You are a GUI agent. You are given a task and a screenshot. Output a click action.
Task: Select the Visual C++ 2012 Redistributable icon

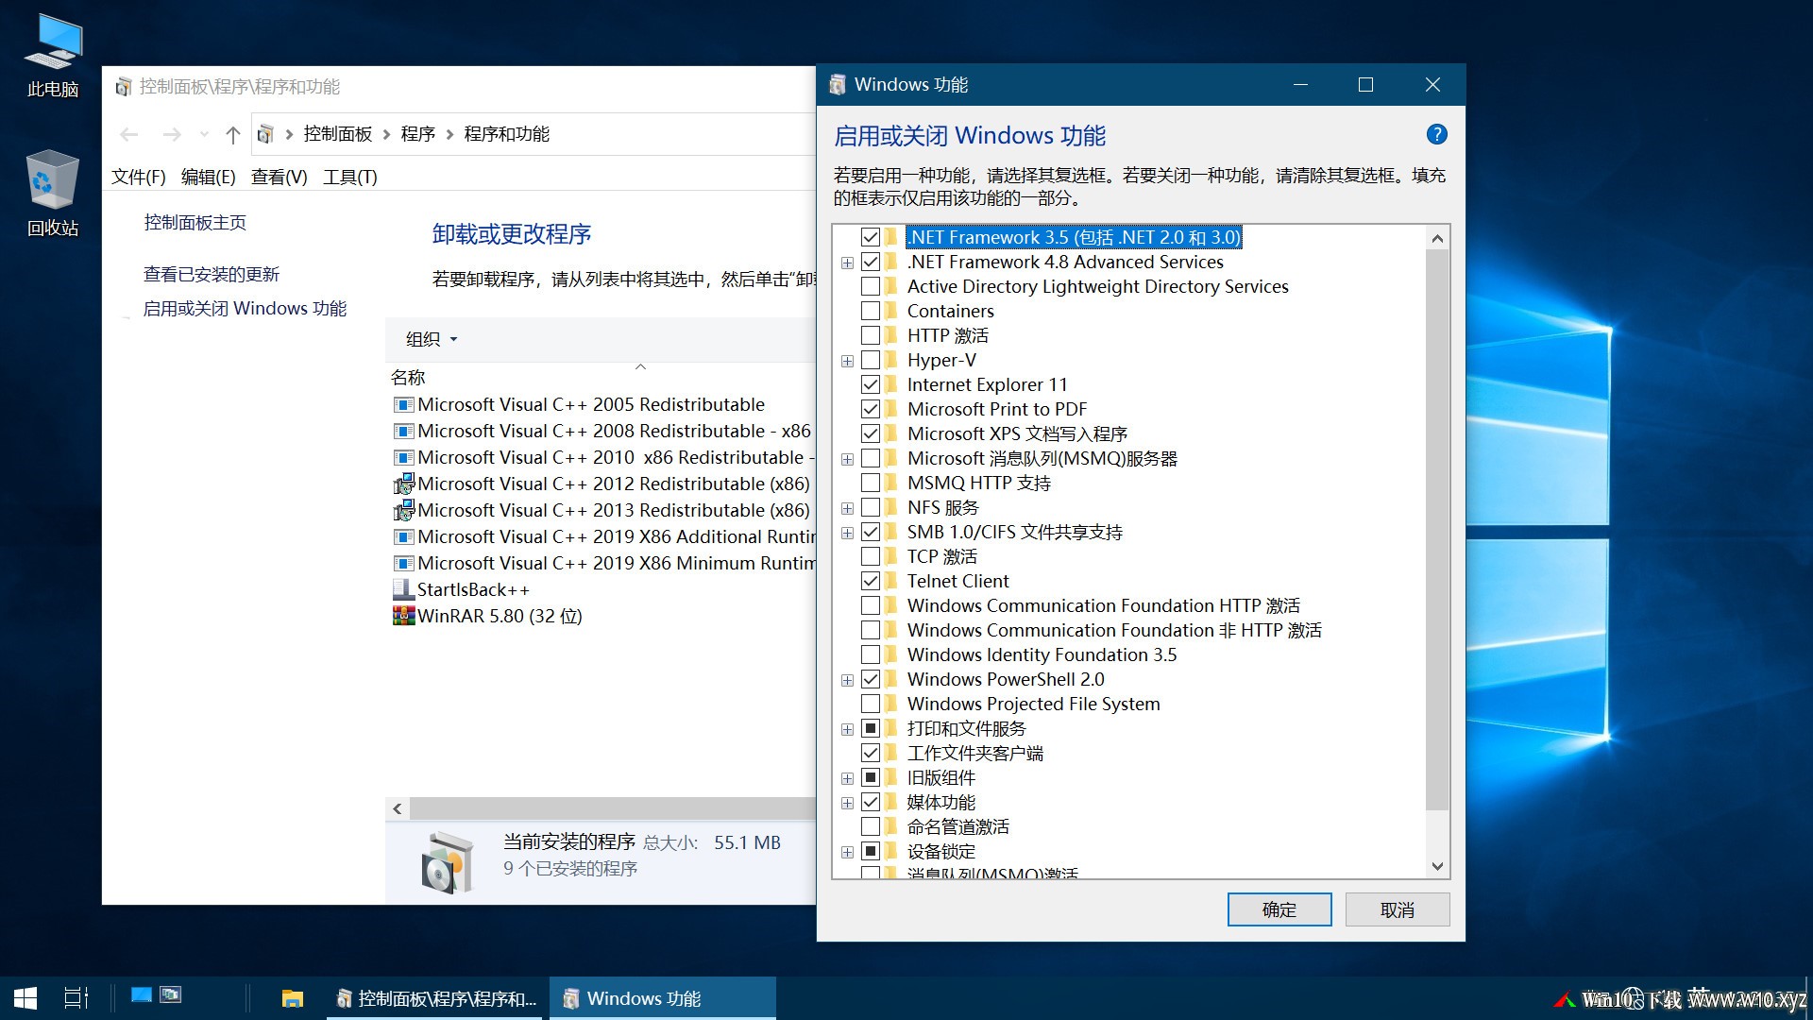[403, 484]
